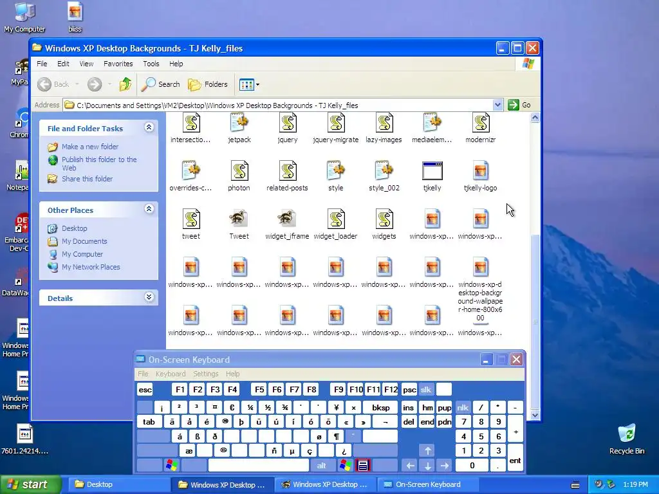Click the application menu key icon

pos(363,466)
